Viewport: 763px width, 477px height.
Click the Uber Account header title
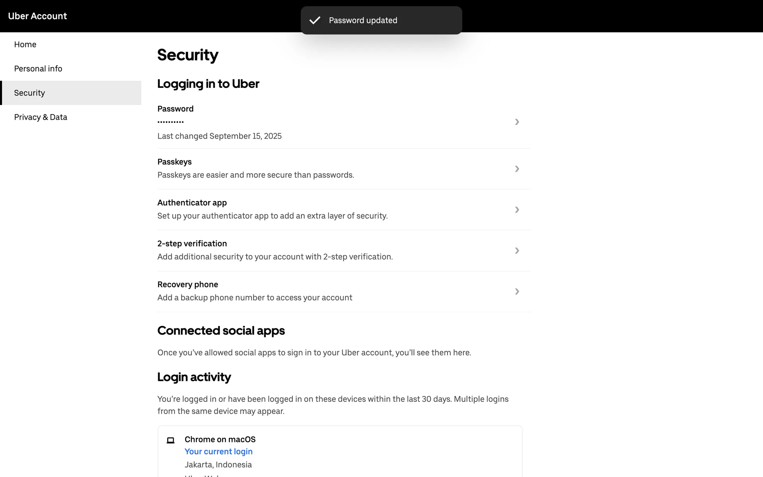pos(37,16)
